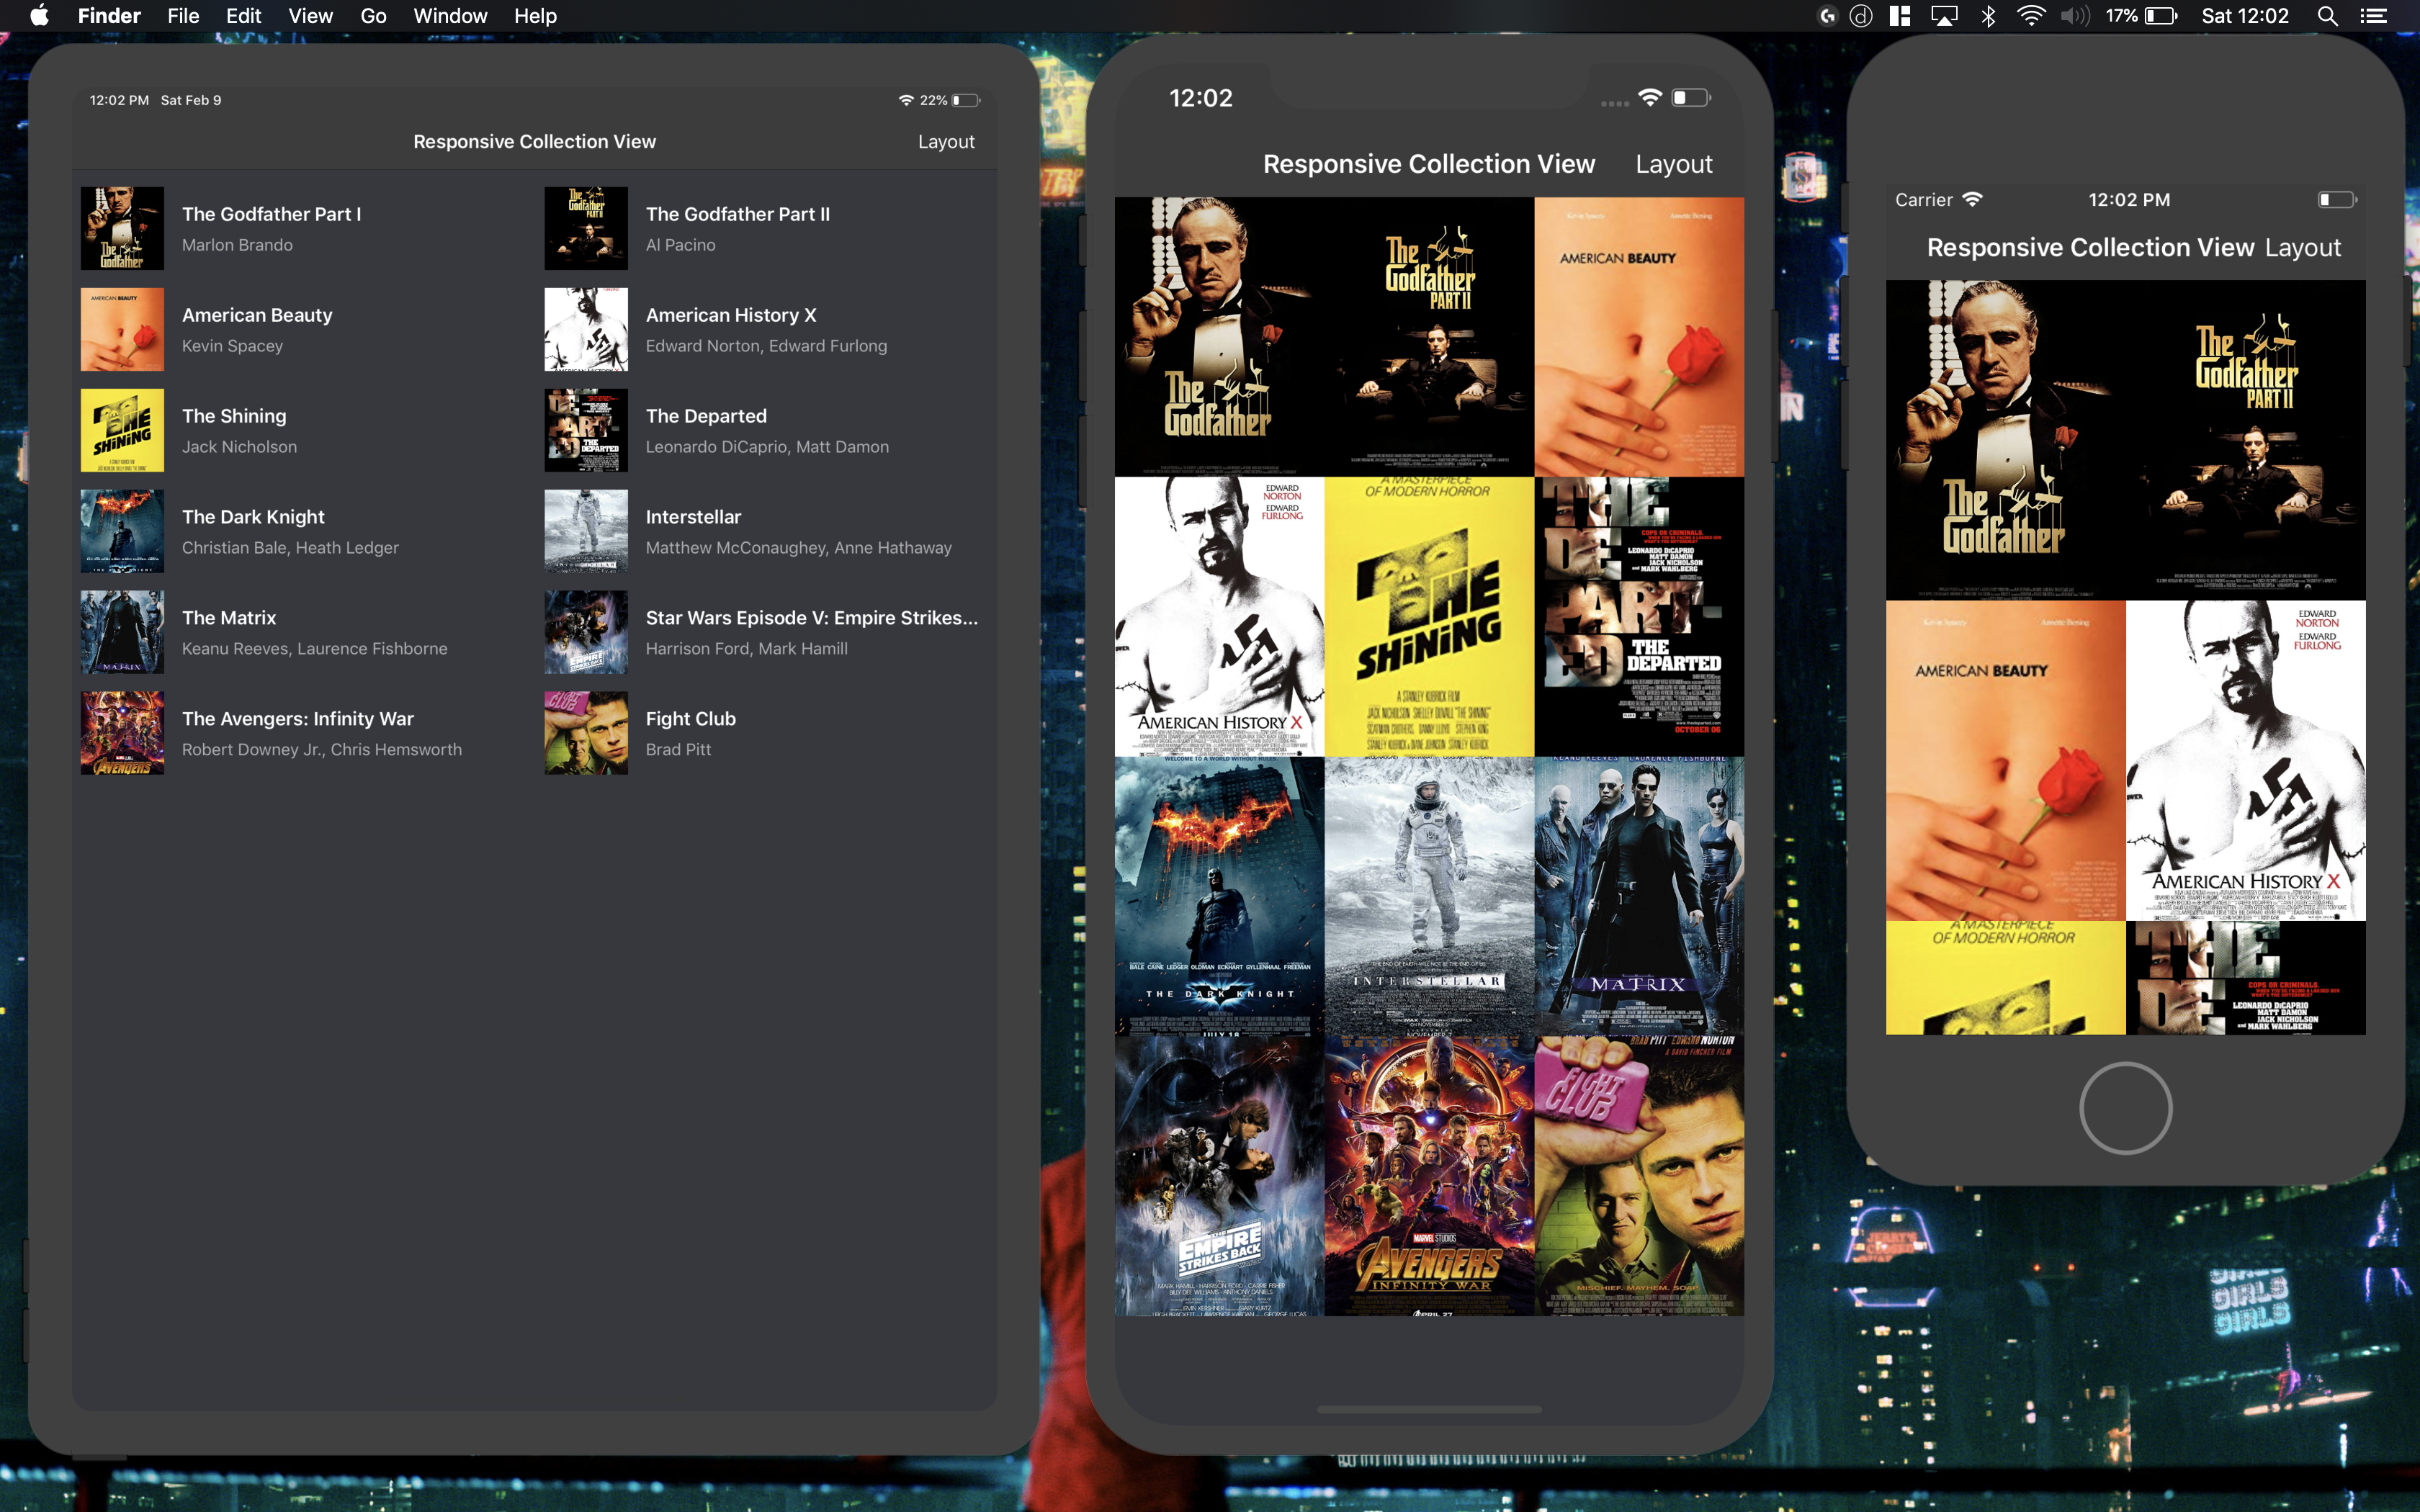Open the Finder menu
Image resolution: width=2420 pixels, height=1512 pixels.
point(109,16)
